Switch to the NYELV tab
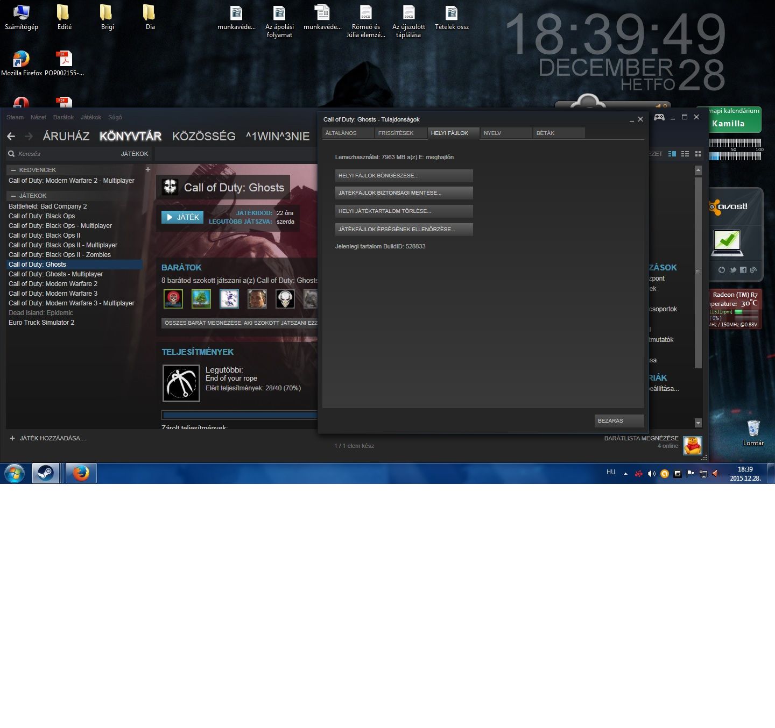Screen dimensions: 775x728 (x=506, y=133)
